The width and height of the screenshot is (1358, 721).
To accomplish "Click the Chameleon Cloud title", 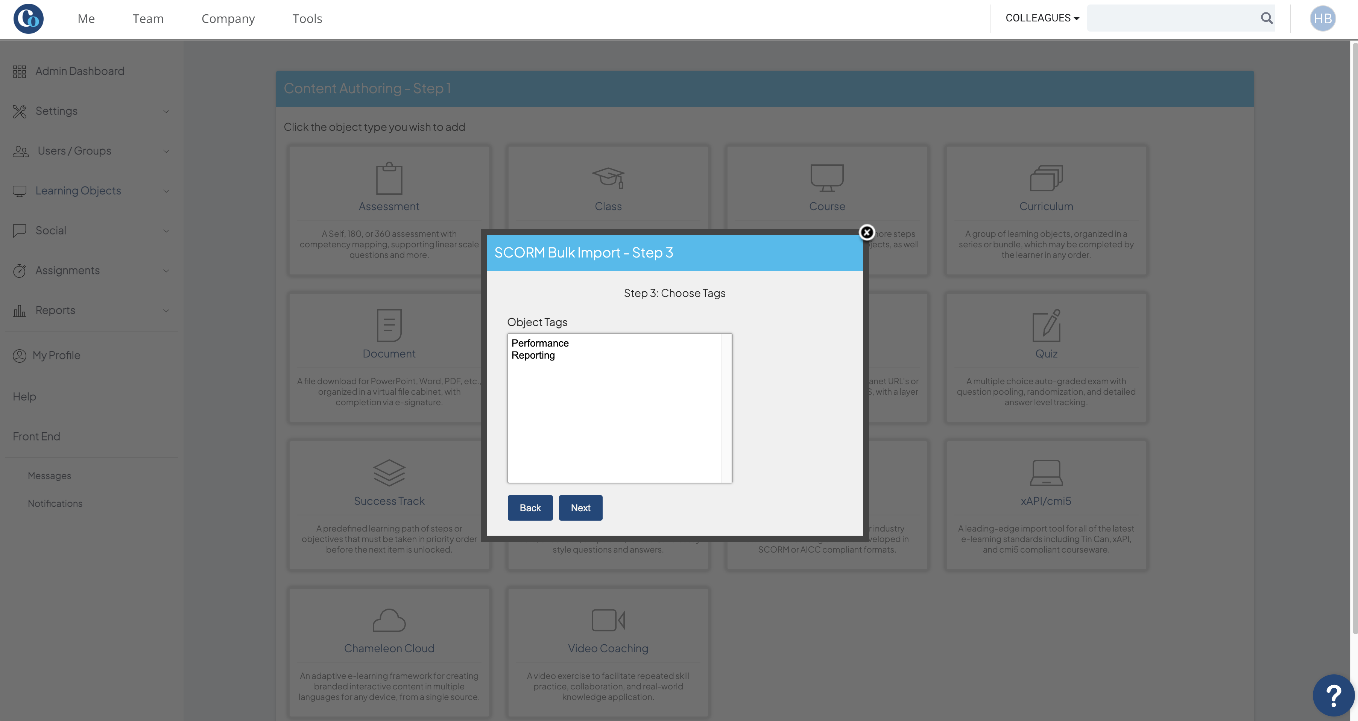I will click(389, 648).
